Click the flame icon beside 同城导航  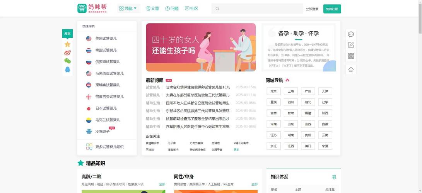coord(287,80)
